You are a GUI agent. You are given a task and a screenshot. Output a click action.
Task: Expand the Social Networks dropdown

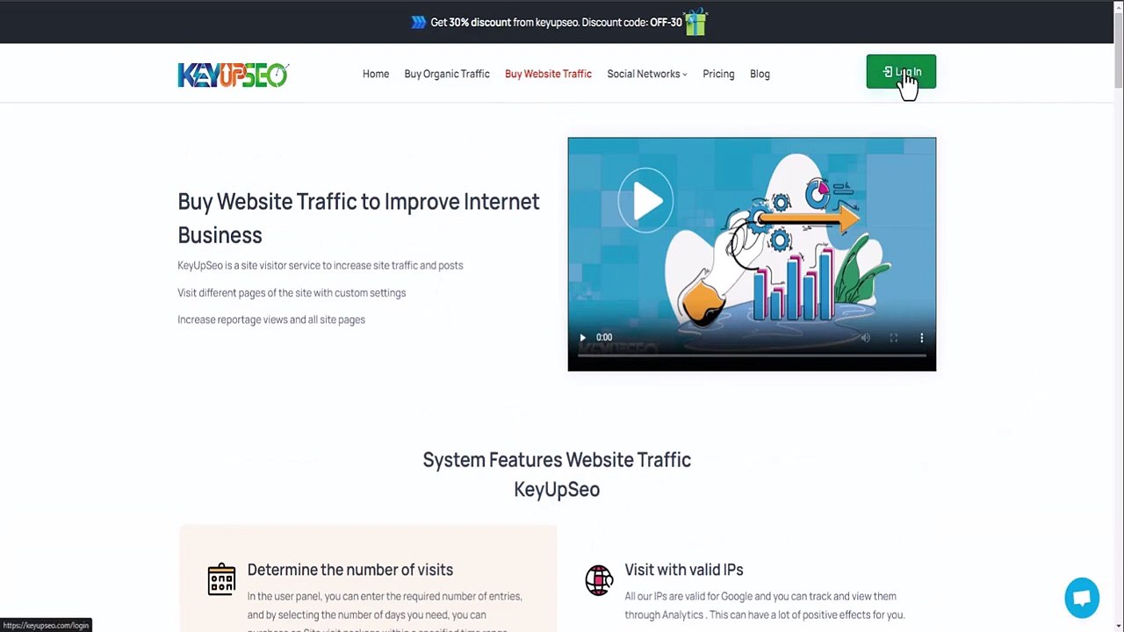pyautogui.click(x=647, y=74)
